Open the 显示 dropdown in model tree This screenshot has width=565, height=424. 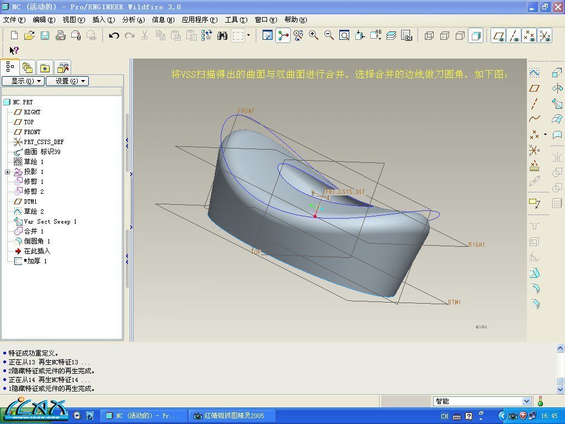tap(22, 81)
